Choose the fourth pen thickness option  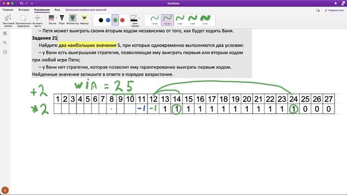192,20
